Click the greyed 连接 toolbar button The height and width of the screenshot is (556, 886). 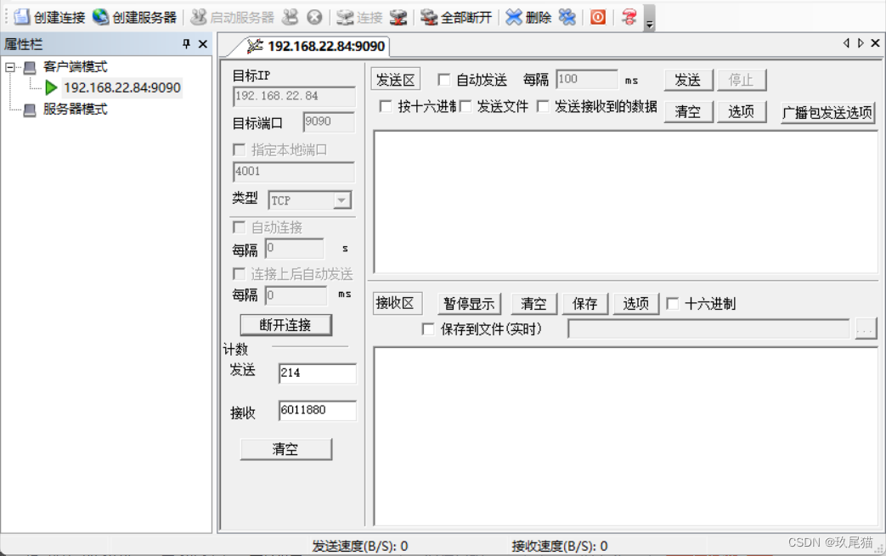359,18
